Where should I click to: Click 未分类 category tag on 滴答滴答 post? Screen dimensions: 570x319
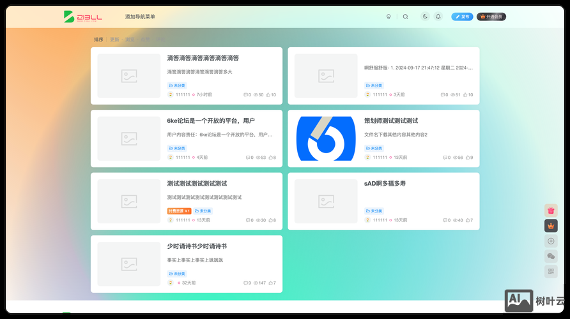click(177, 85)
